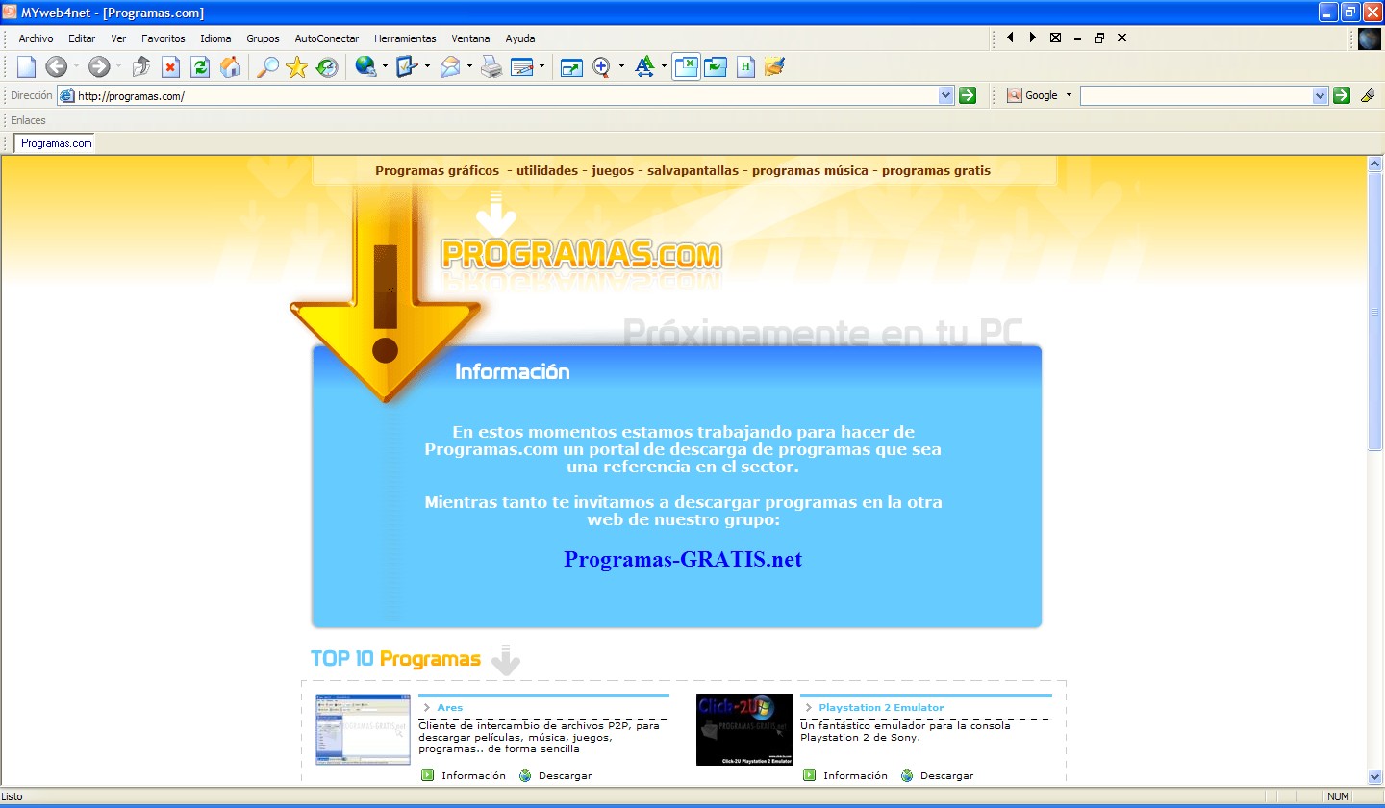The image size is (1385, 808).
Task: Click the edit window pencil icon
Action: [522, 67]
